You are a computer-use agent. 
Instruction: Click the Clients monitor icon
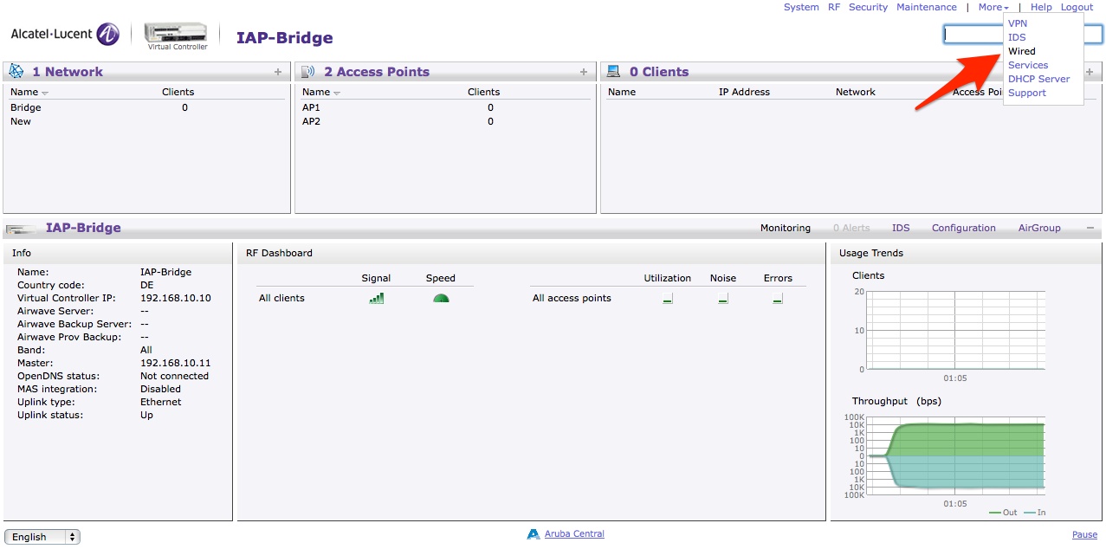point(613,70)
